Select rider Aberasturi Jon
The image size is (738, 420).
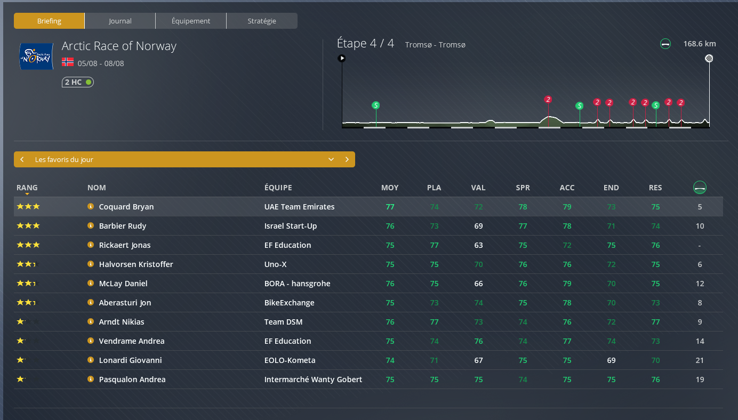click(125, 303)
